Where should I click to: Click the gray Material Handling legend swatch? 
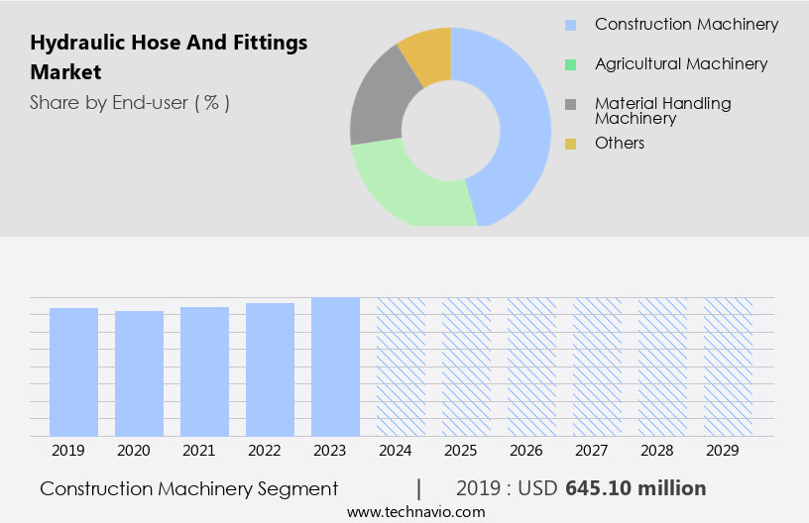coord(570,104)
